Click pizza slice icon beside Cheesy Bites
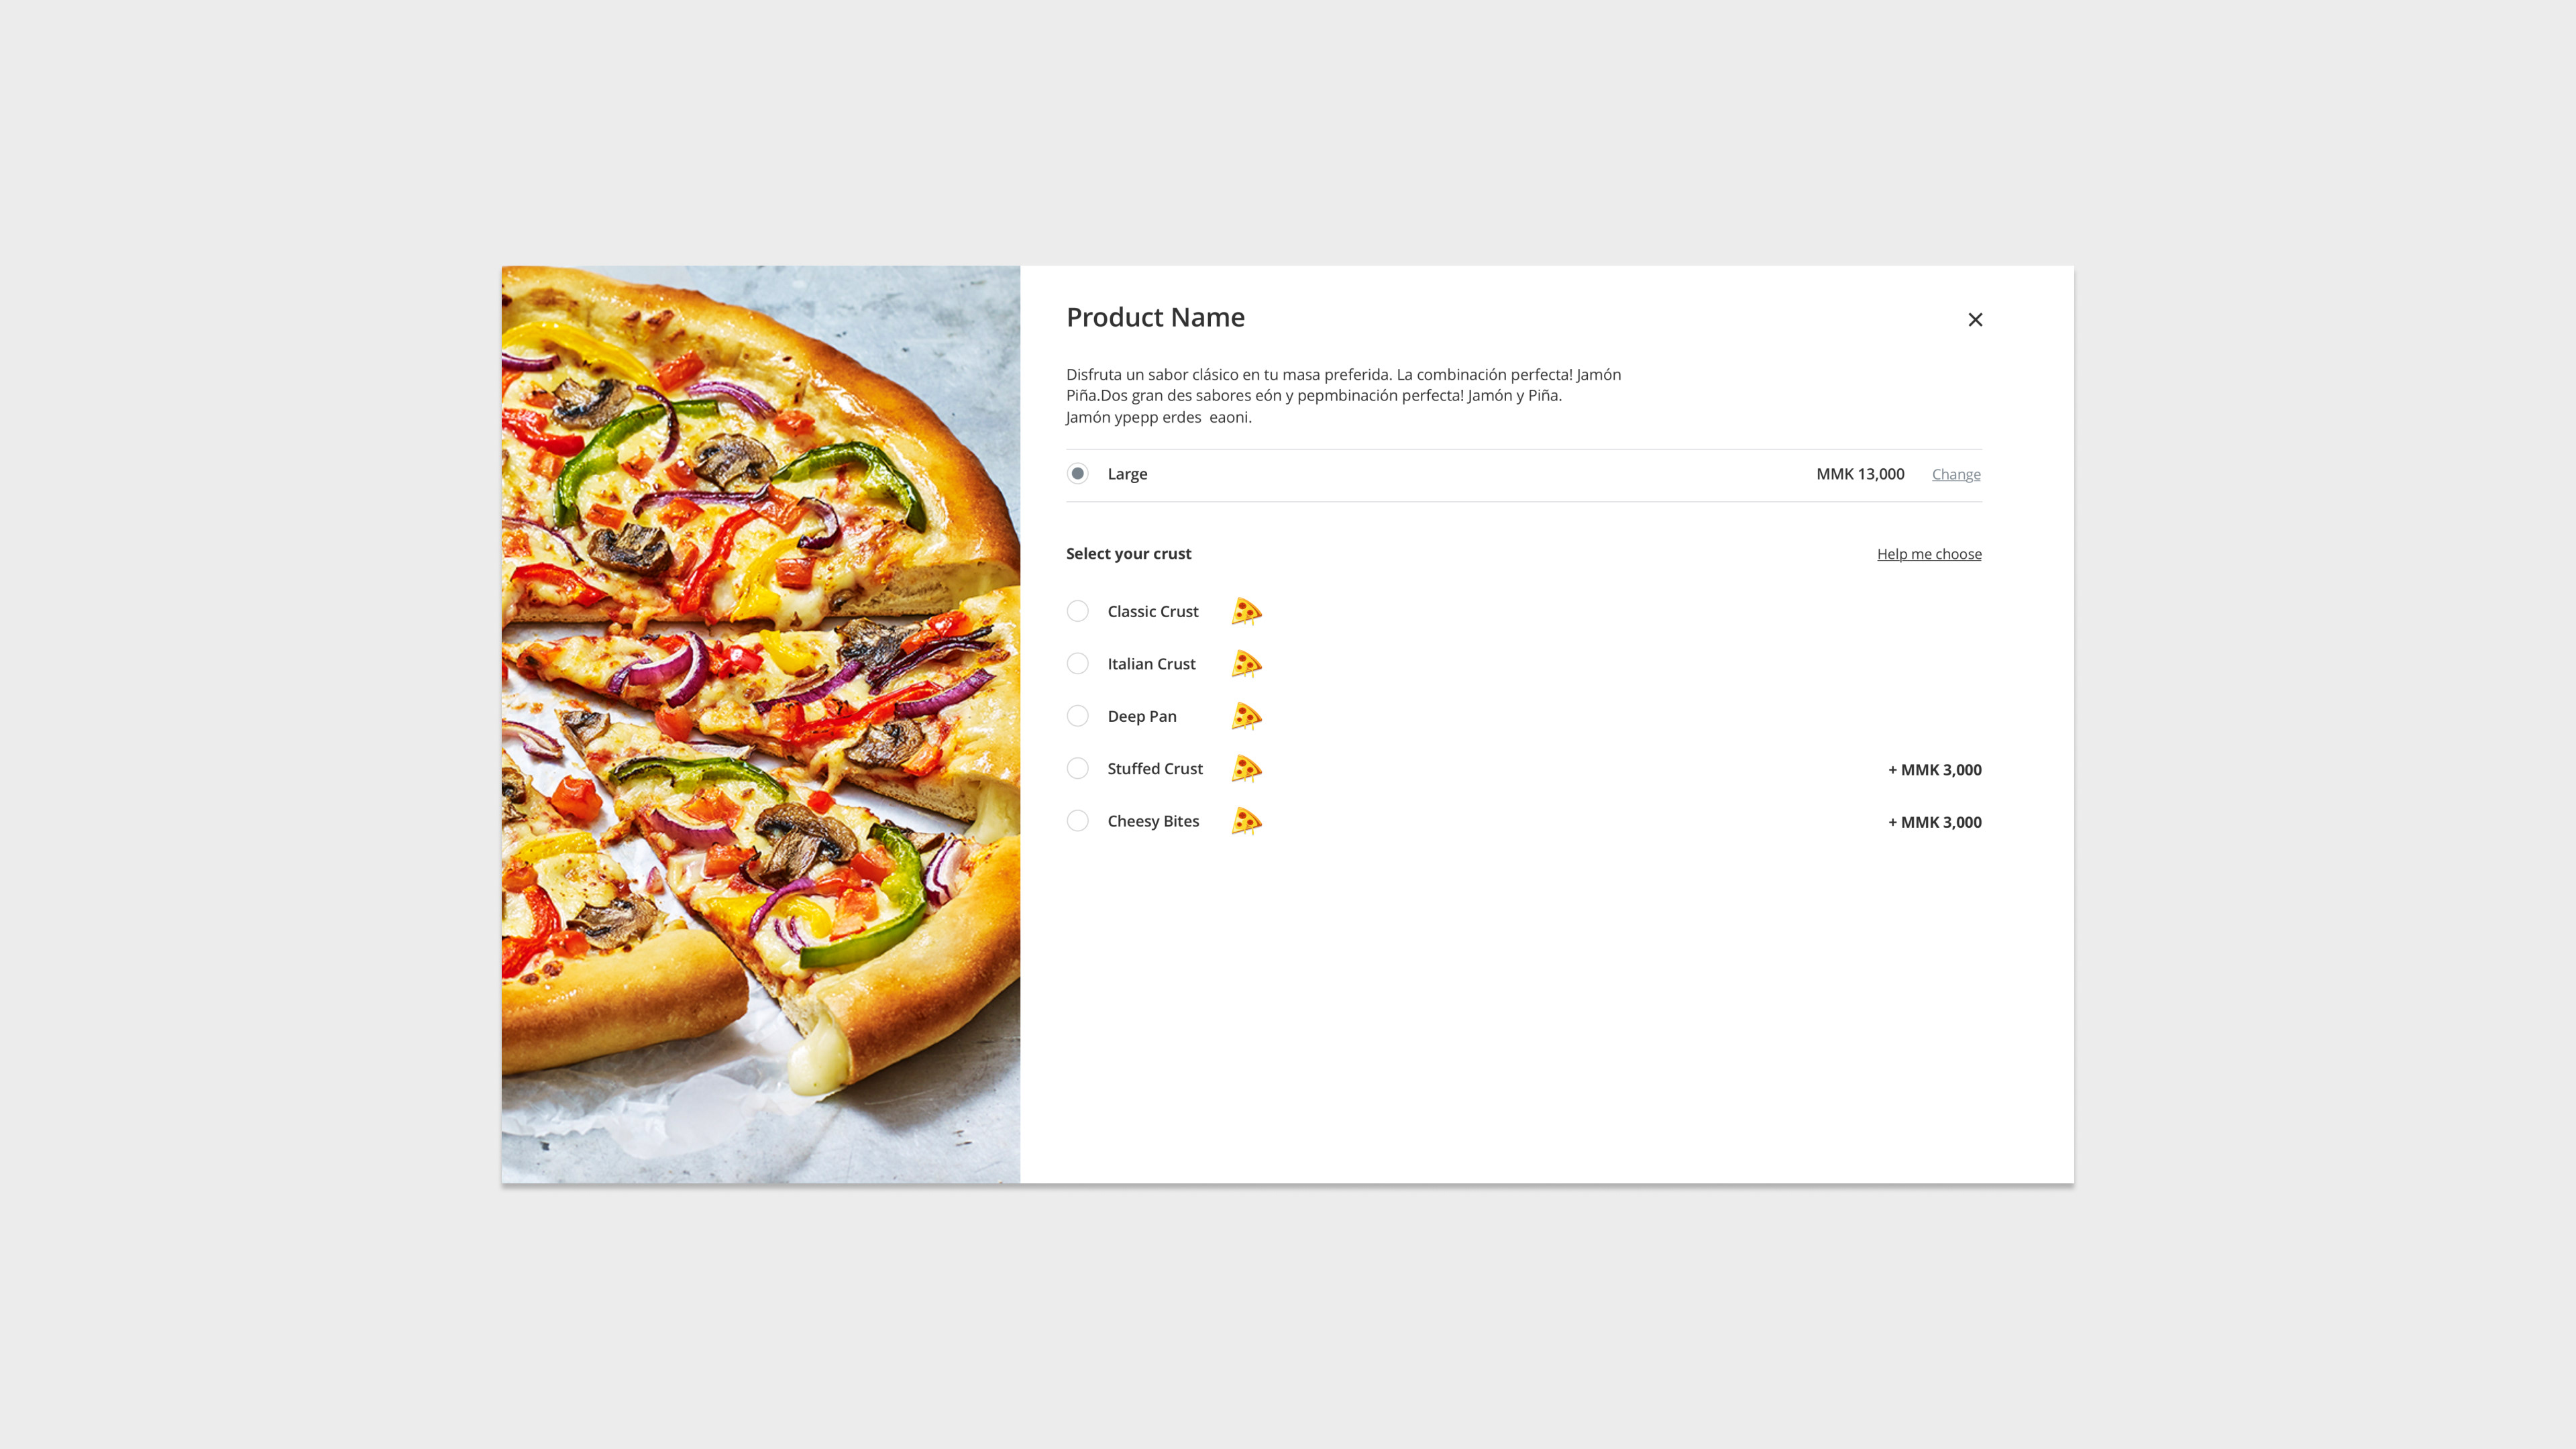The width and height of the screenshot is (2576, 1449). (x=1246, y=821)
